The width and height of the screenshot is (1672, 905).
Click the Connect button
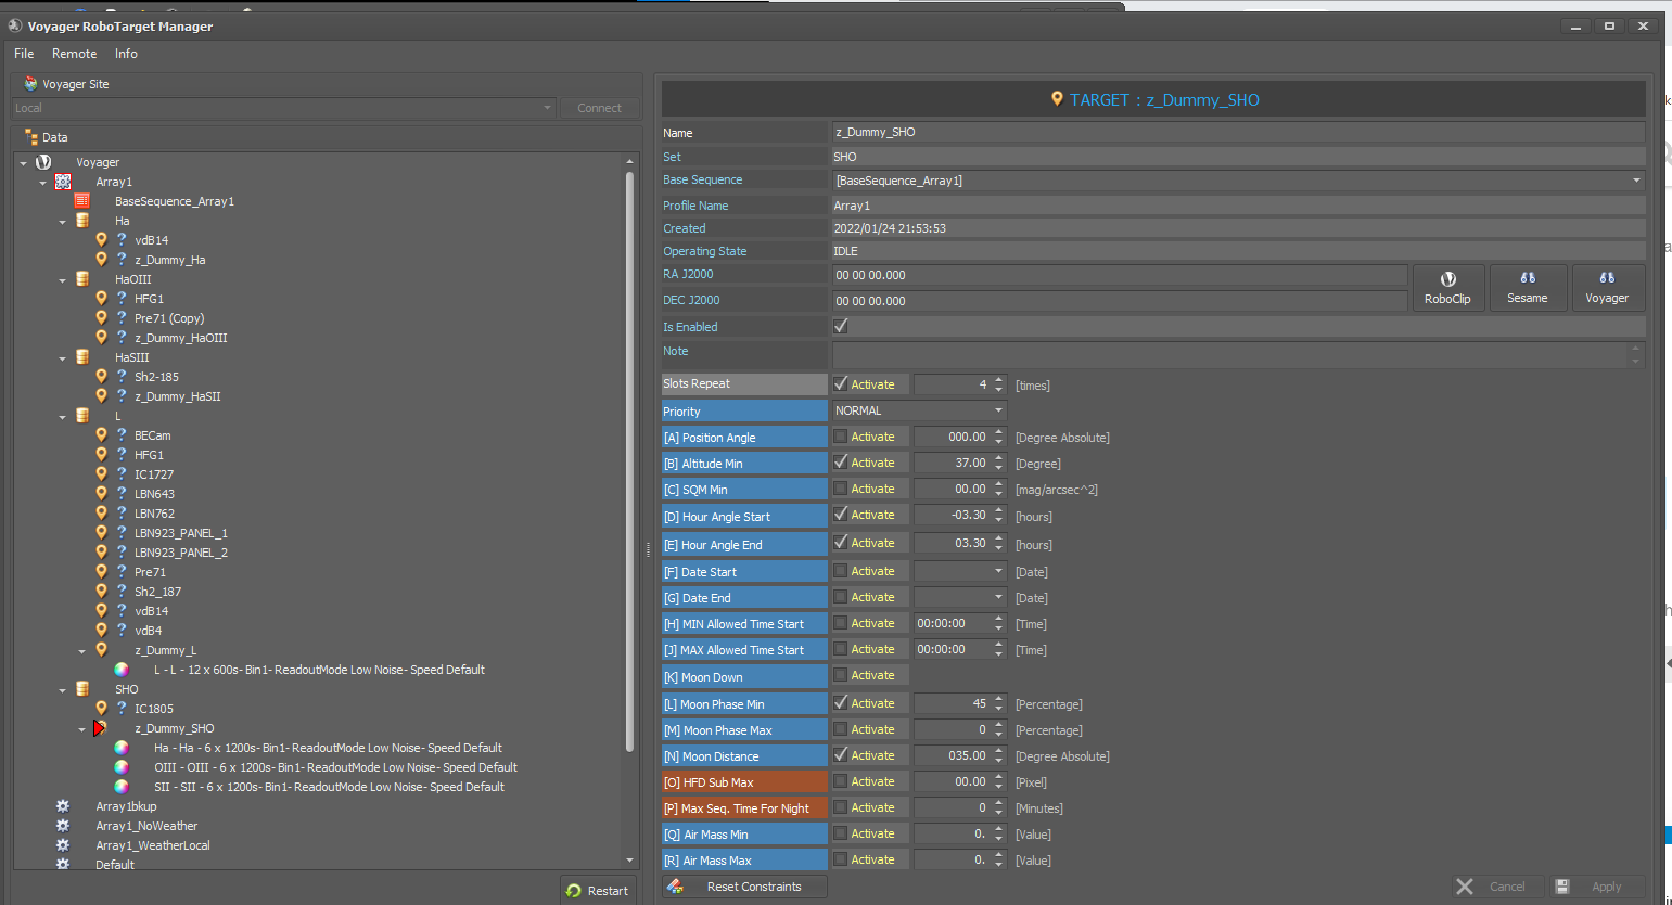point(599,108)
